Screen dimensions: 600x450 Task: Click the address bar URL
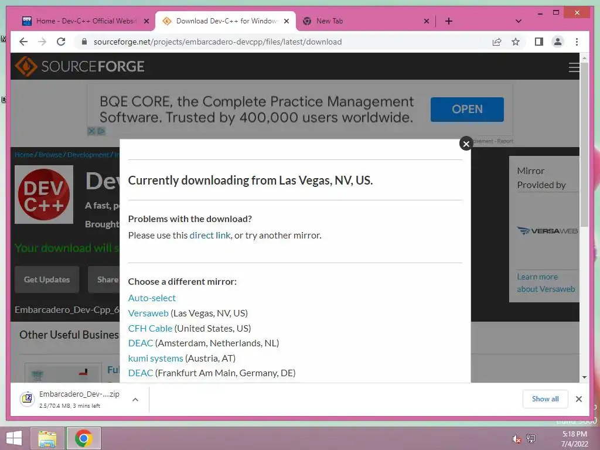(x=217, y=42)
